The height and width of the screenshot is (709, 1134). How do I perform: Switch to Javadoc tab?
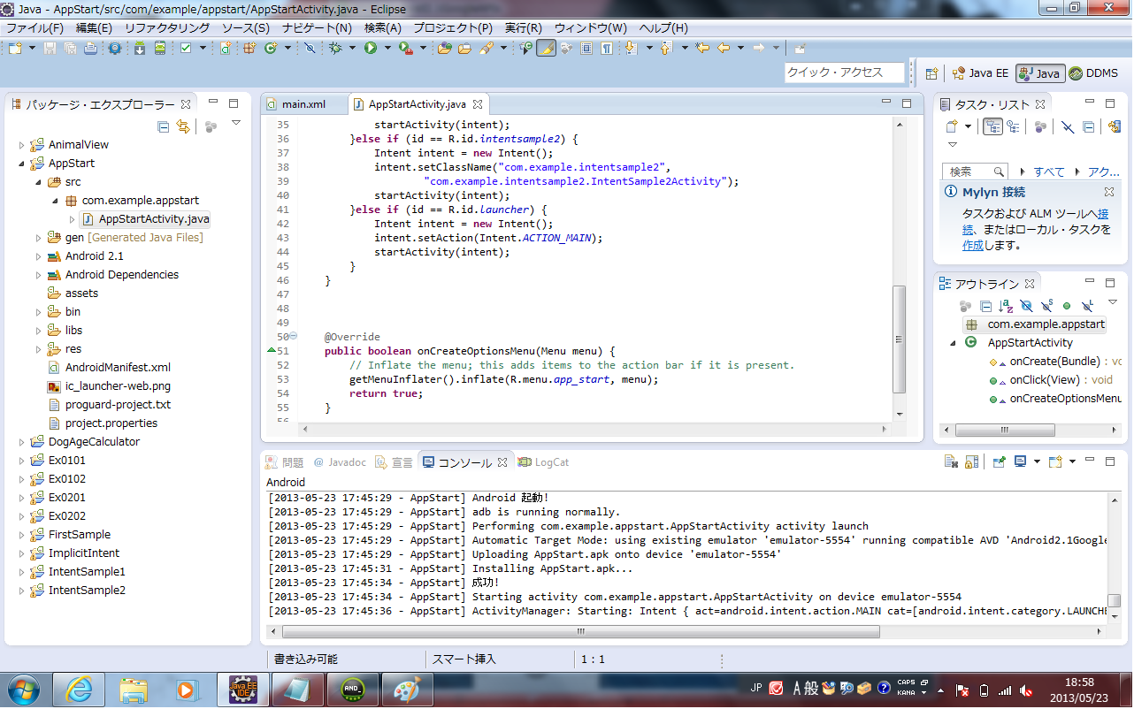[339, 462]
